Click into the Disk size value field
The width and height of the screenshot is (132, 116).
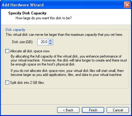45,42
